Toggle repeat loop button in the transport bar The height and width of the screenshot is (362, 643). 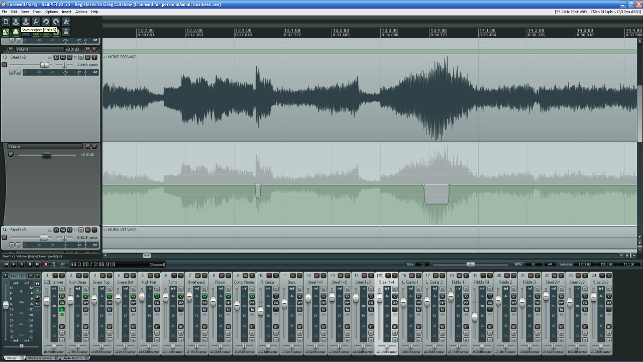click(x=54, y=264)
